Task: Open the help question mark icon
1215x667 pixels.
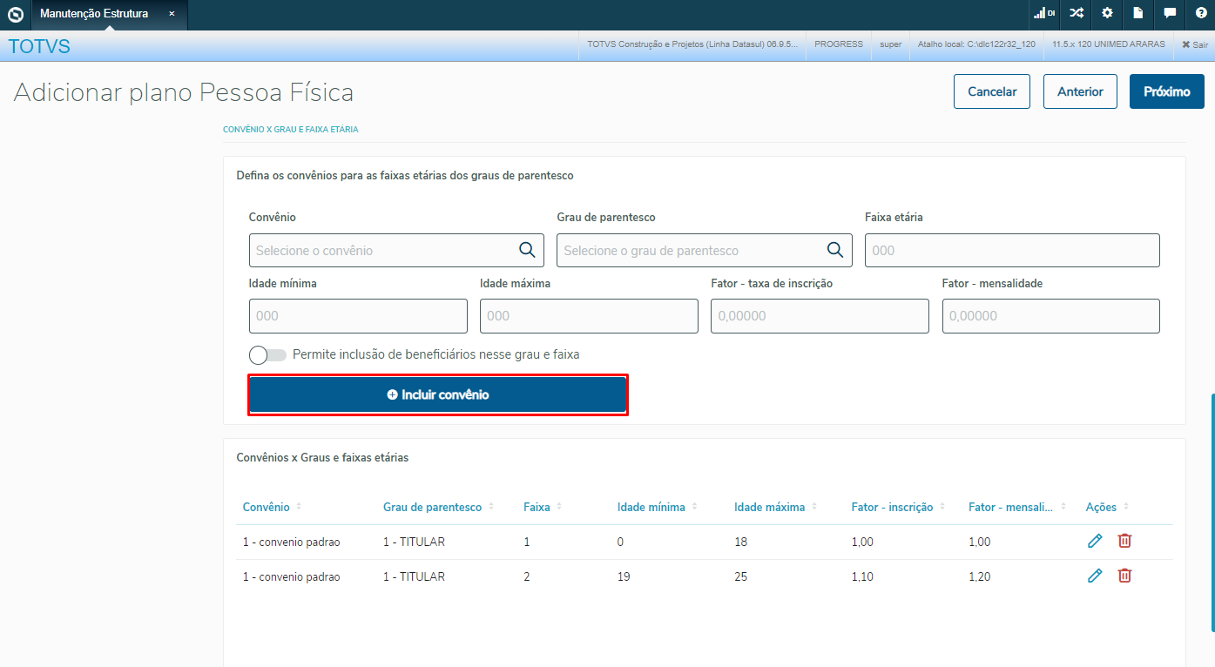Action: click(x=1201, y=13)
